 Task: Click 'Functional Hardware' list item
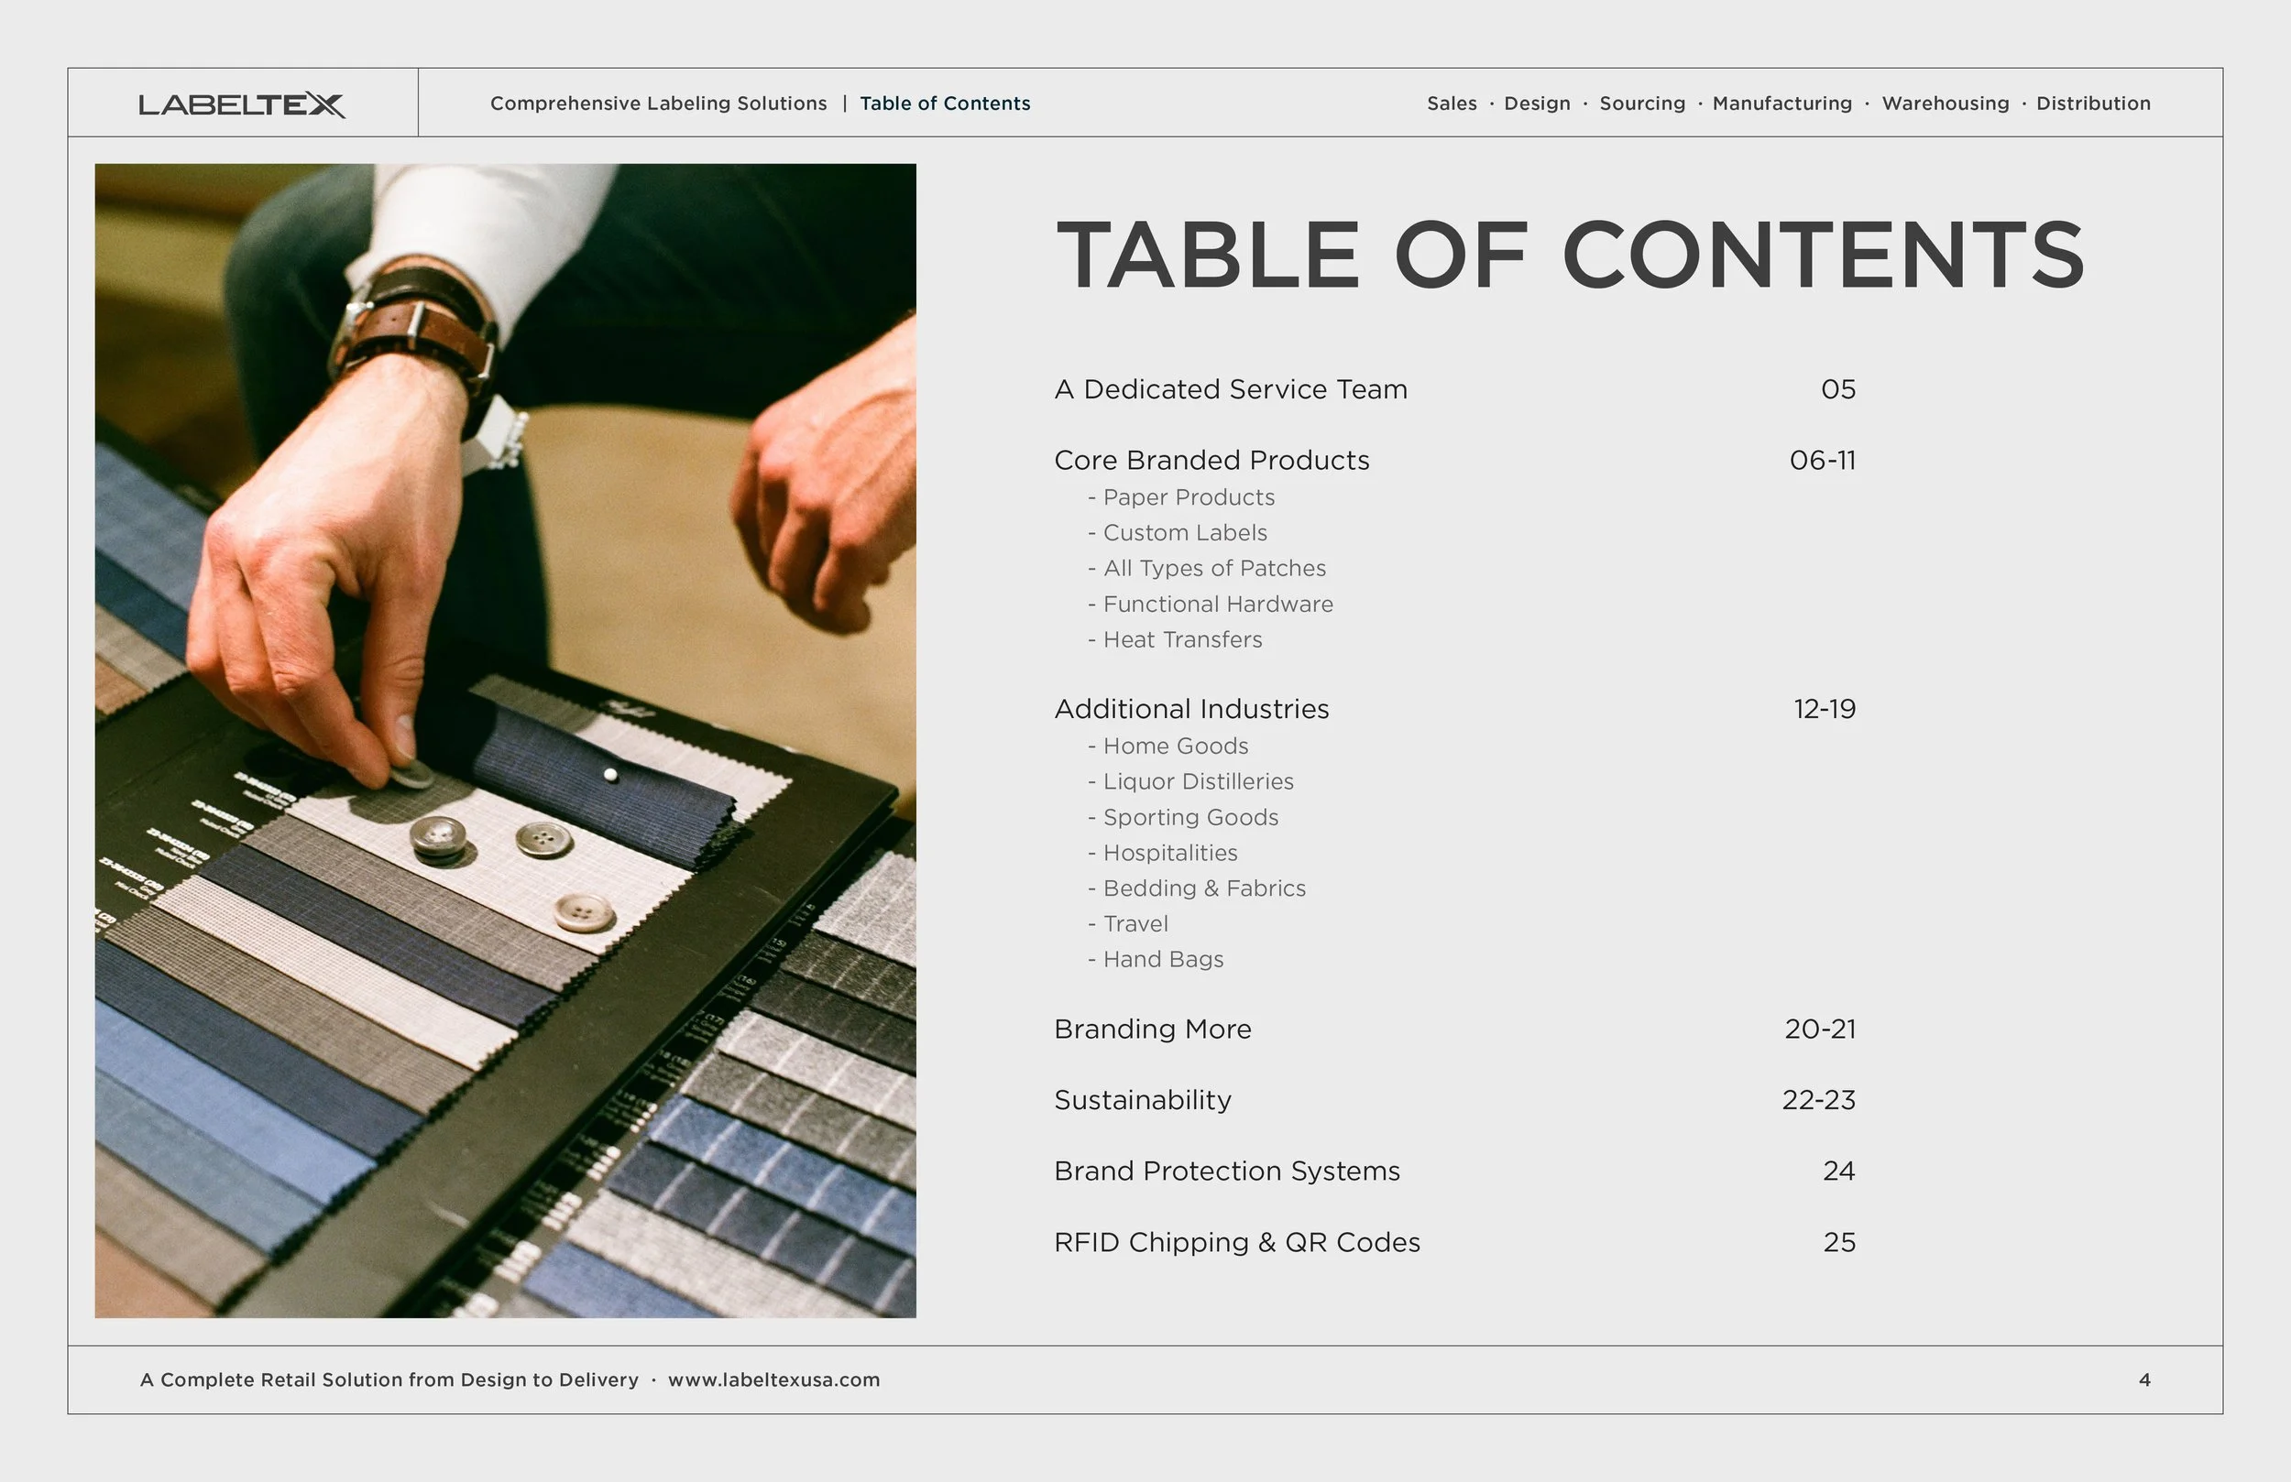(x=1219, y=605)
